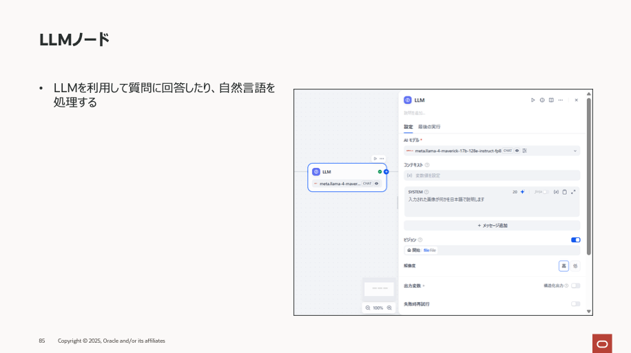Click the メッセージ追加 button
This screenshot has height=353, width=631.
492,226
